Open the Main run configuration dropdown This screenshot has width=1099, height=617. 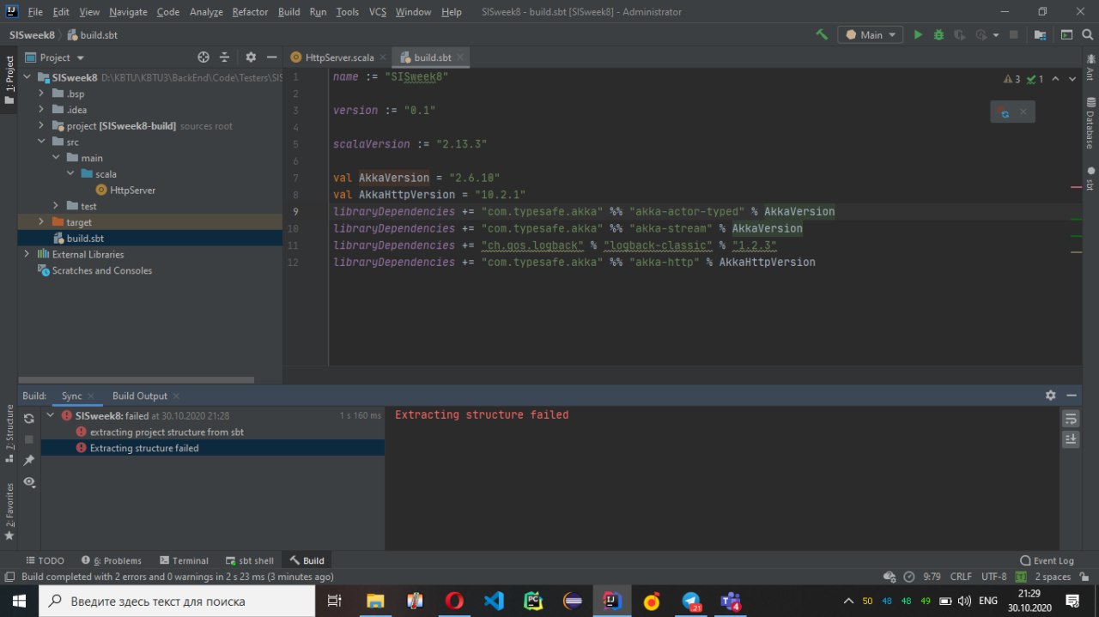(871, 35)
